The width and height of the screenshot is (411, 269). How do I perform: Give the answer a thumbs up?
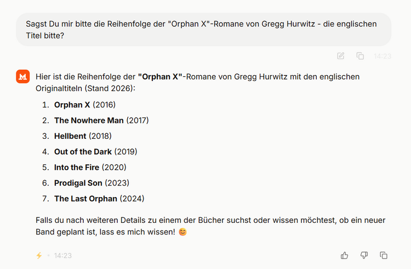(x=345, y=255)
